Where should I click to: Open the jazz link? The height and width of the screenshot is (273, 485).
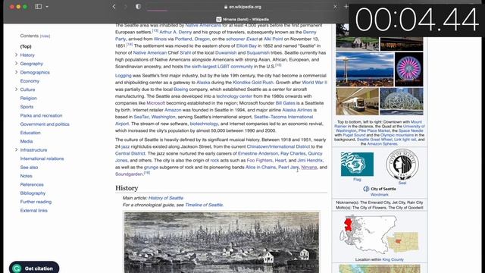125,146
